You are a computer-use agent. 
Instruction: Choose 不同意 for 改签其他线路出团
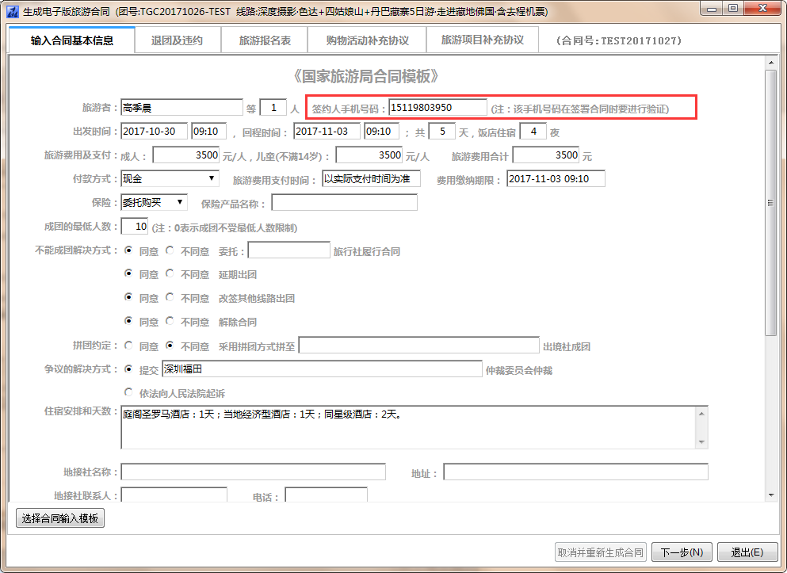tap(170, 297)
